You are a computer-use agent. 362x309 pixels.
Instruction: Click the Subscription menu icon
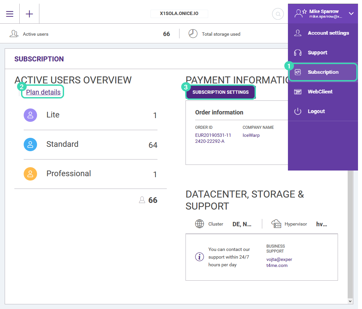click(298, 72)
